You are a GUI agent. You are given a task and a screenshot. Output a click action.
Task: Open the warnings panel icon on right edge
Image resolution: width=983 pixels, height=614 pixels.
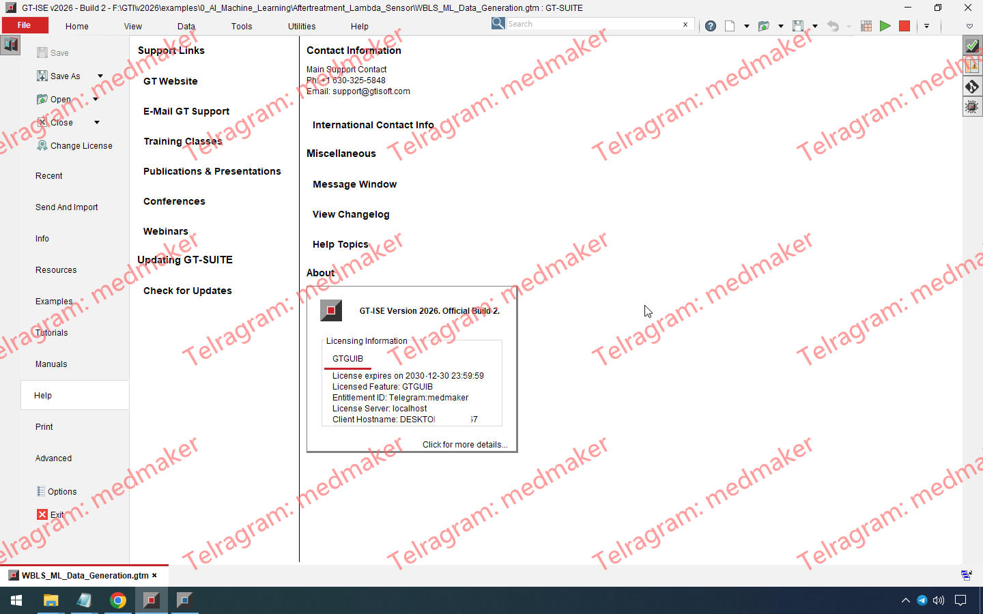(972, 66)
